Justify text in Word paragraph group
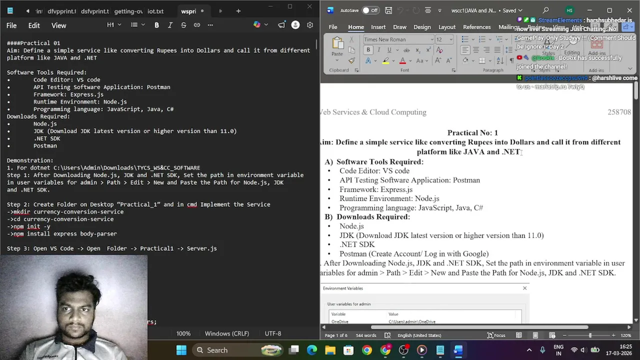Screen dimensions: 640x360 (497, 50)
